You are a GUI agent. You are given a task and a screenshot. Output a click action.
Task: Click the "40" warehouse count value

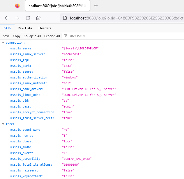(66, 130)
